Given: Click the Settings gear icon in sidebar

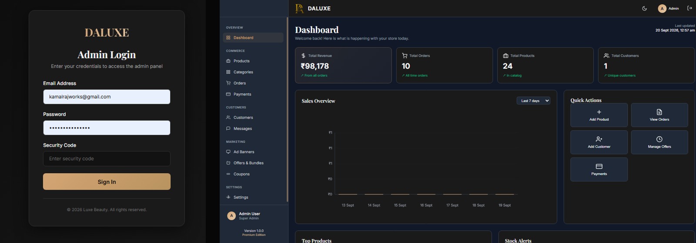Looking at the screenshot, I should [x=228, y=197].
